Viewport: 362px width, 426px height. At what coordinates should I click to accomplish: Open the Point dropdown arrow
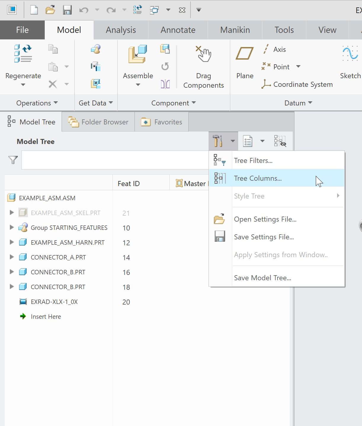(x=299, y=67)
